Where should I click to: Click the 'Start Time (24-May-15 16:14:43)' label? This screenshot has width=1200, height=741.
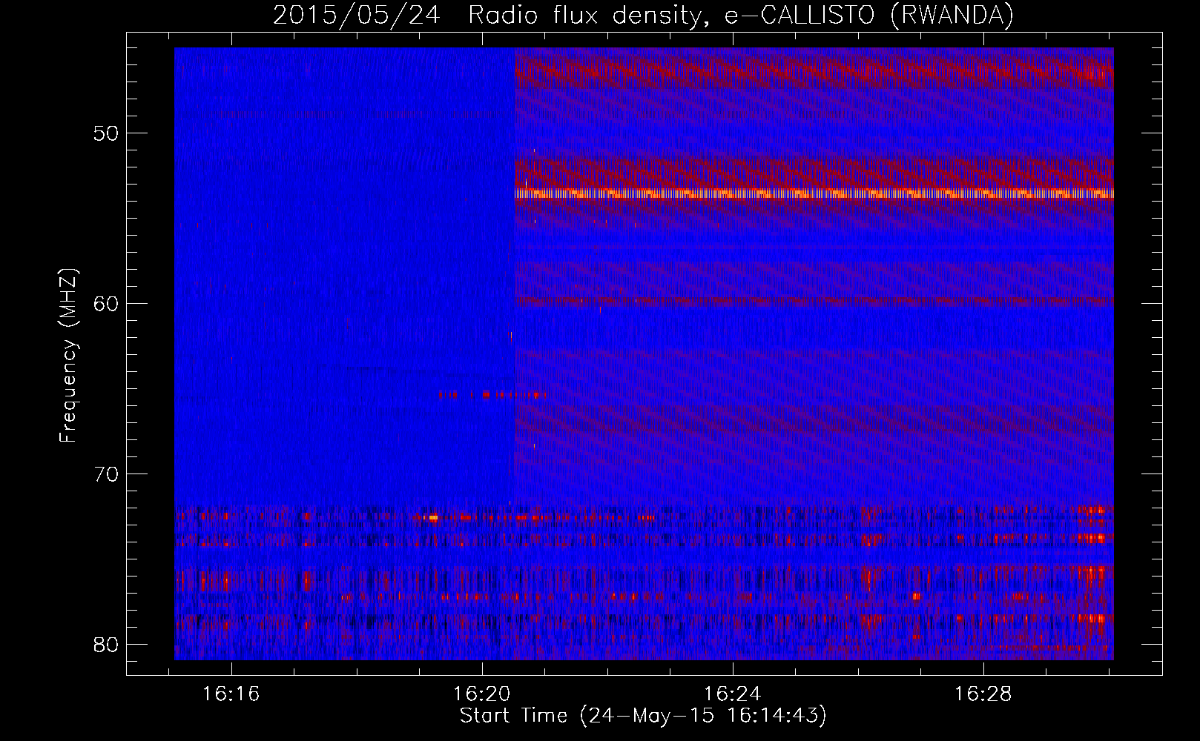coord(643,716)
